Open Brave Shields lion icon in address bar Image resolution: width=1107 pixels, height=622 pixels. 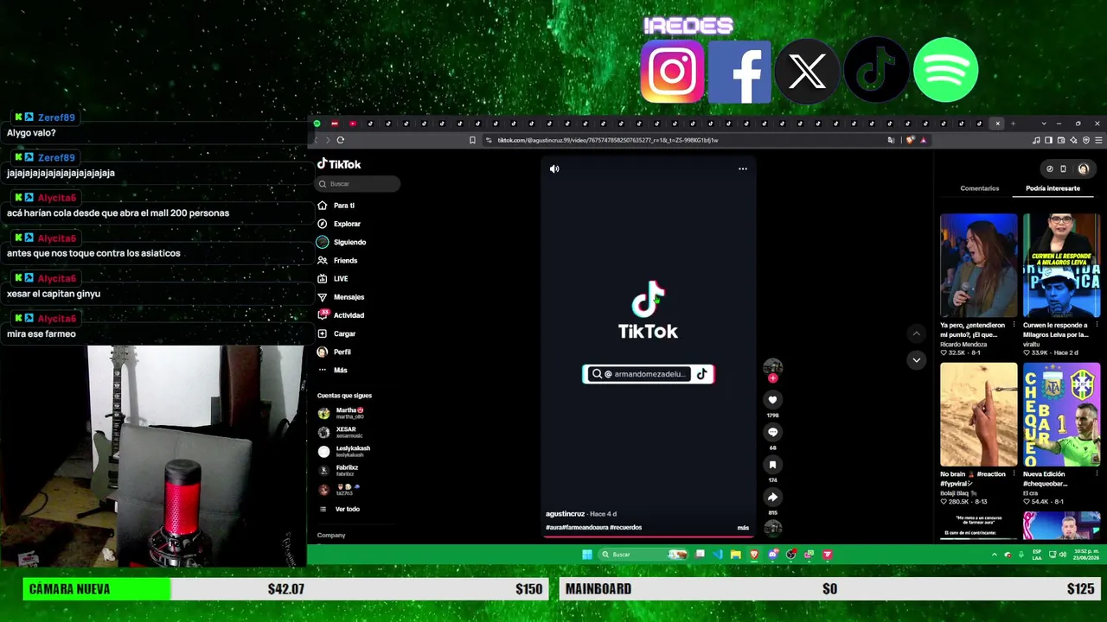point(910,140)
